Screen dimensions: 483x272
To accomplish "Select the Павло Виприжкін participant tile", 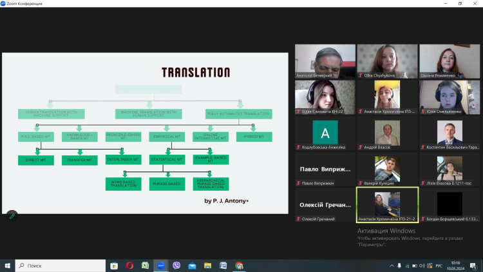I will coord(325,169).
